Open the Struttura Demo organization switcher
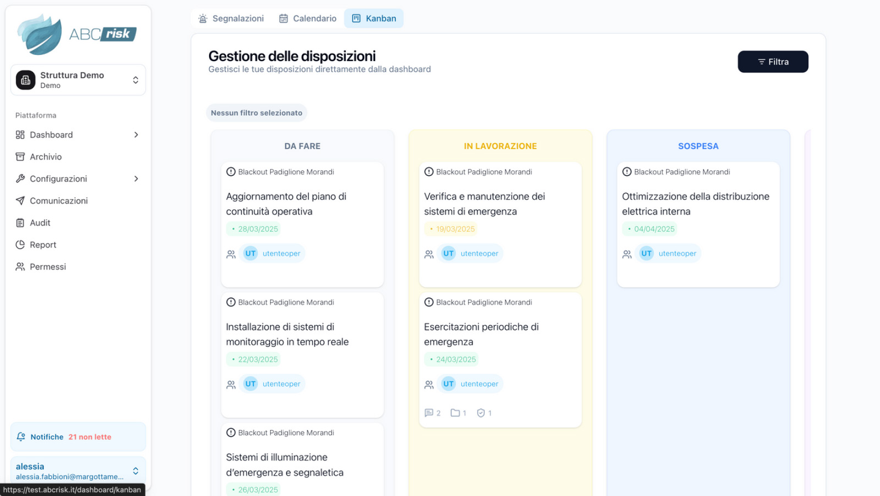 (x=135, y=80)
